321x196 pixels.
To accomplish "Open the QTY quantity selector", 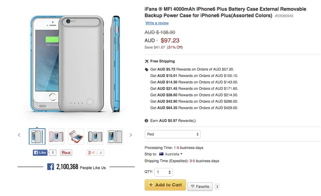I will coord(164,172).
